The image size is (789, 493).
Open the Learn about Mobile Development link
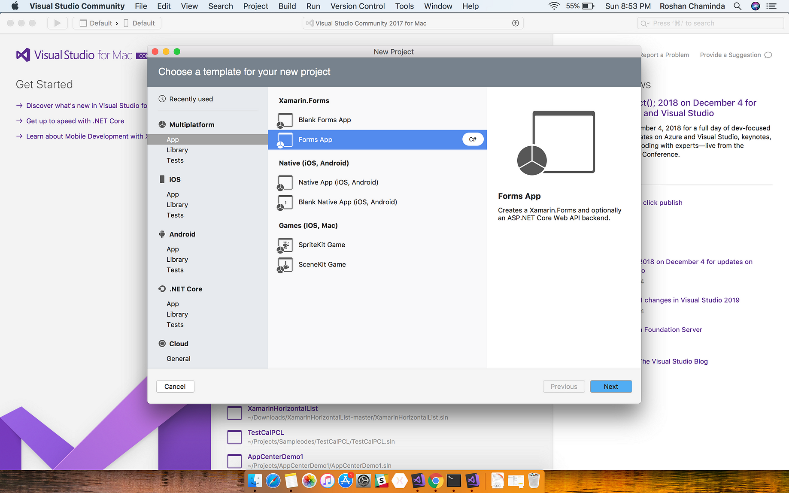87,136
